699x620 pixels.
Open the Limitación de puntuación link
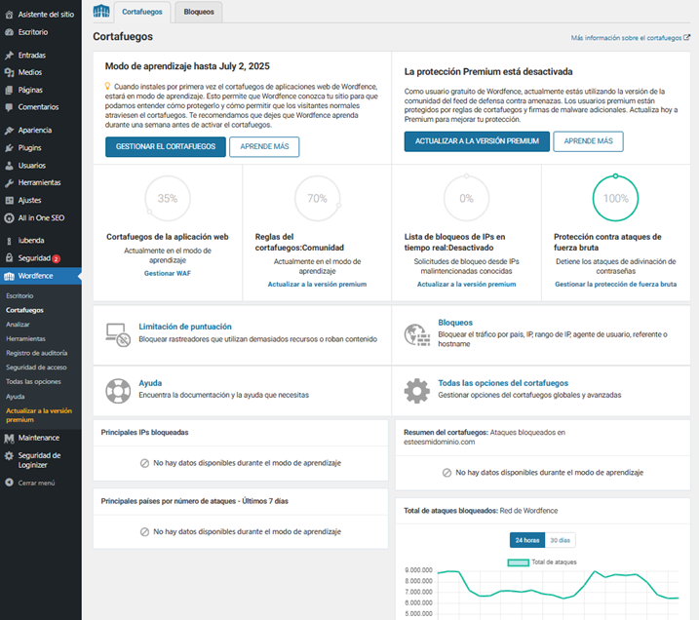tap(185, 327)
